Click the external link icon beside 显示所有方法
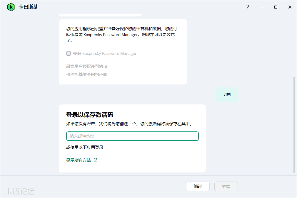This screenshot has height=198, width=297. tap(96, 160)
